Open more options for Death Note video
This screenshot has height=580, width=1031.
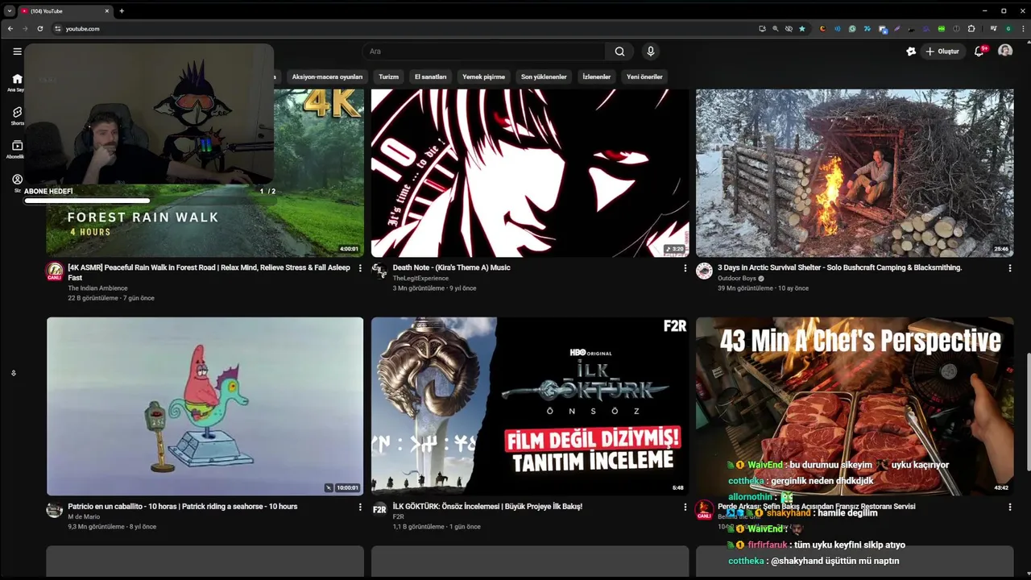685,268
